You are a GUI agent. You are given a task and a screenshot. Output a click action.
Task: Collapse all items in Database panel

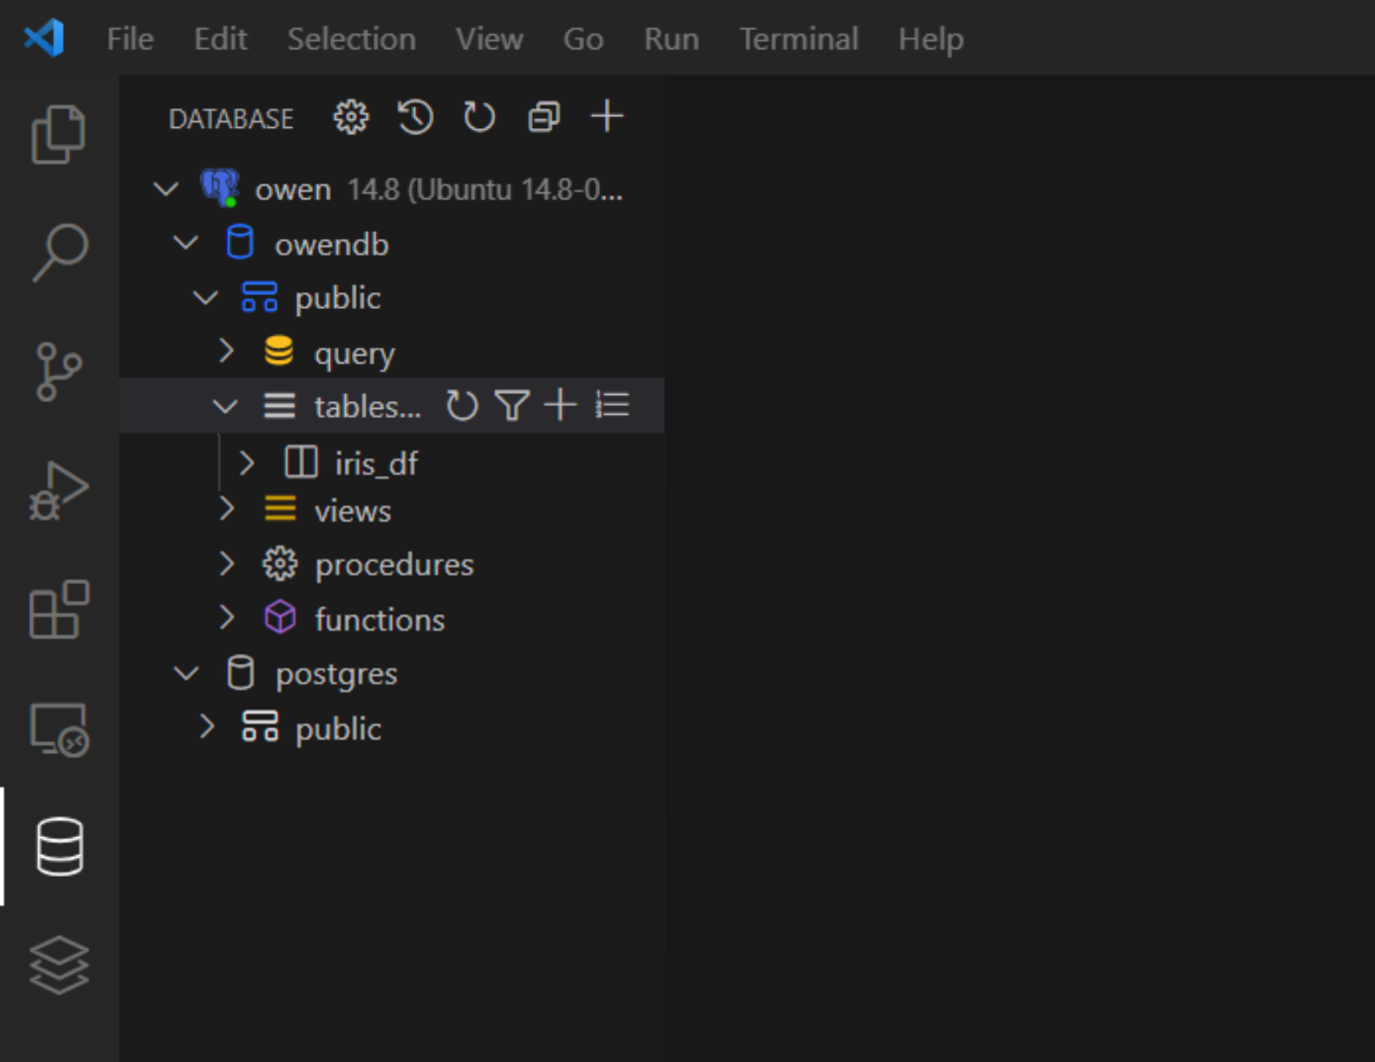click(543, 117)
